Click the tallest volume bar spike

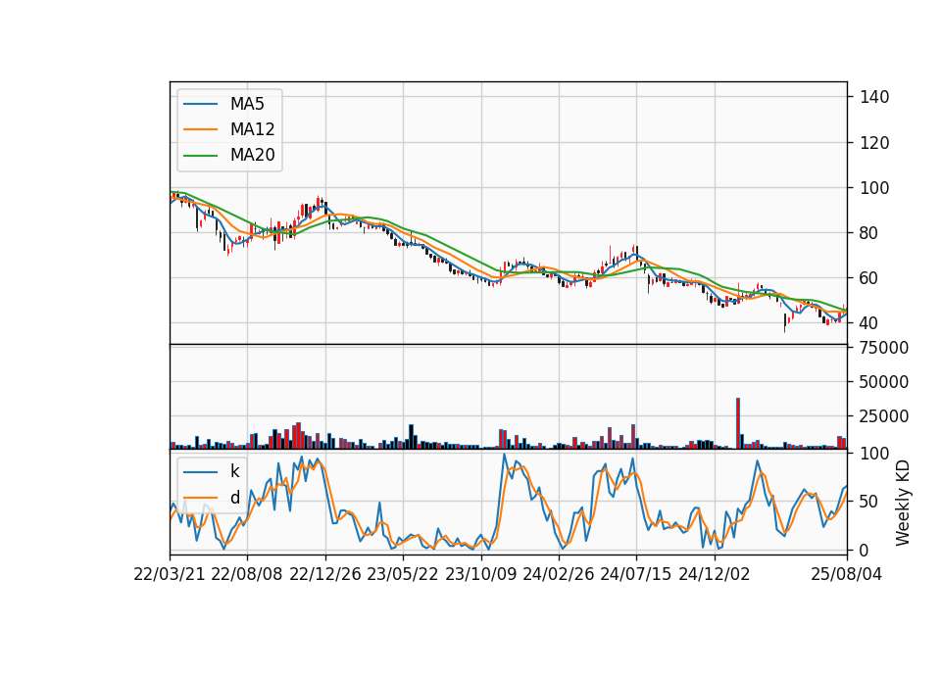click(x=738, y=423)
